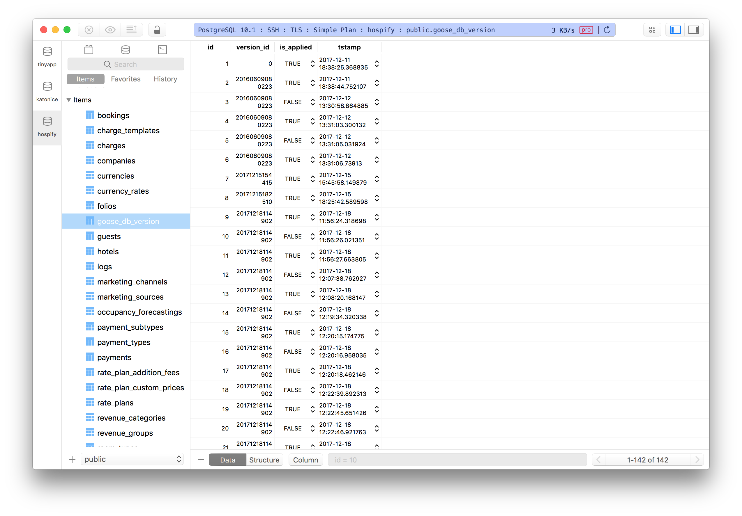Open the SQL terminal console icon
Image resolution: width=742 pixels, height=516 pixels.
(162, 49)
